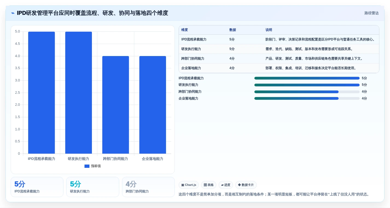Click the 指标值 legend label
The width and height of the screenshot is (390, 208).
click(96, 166)
